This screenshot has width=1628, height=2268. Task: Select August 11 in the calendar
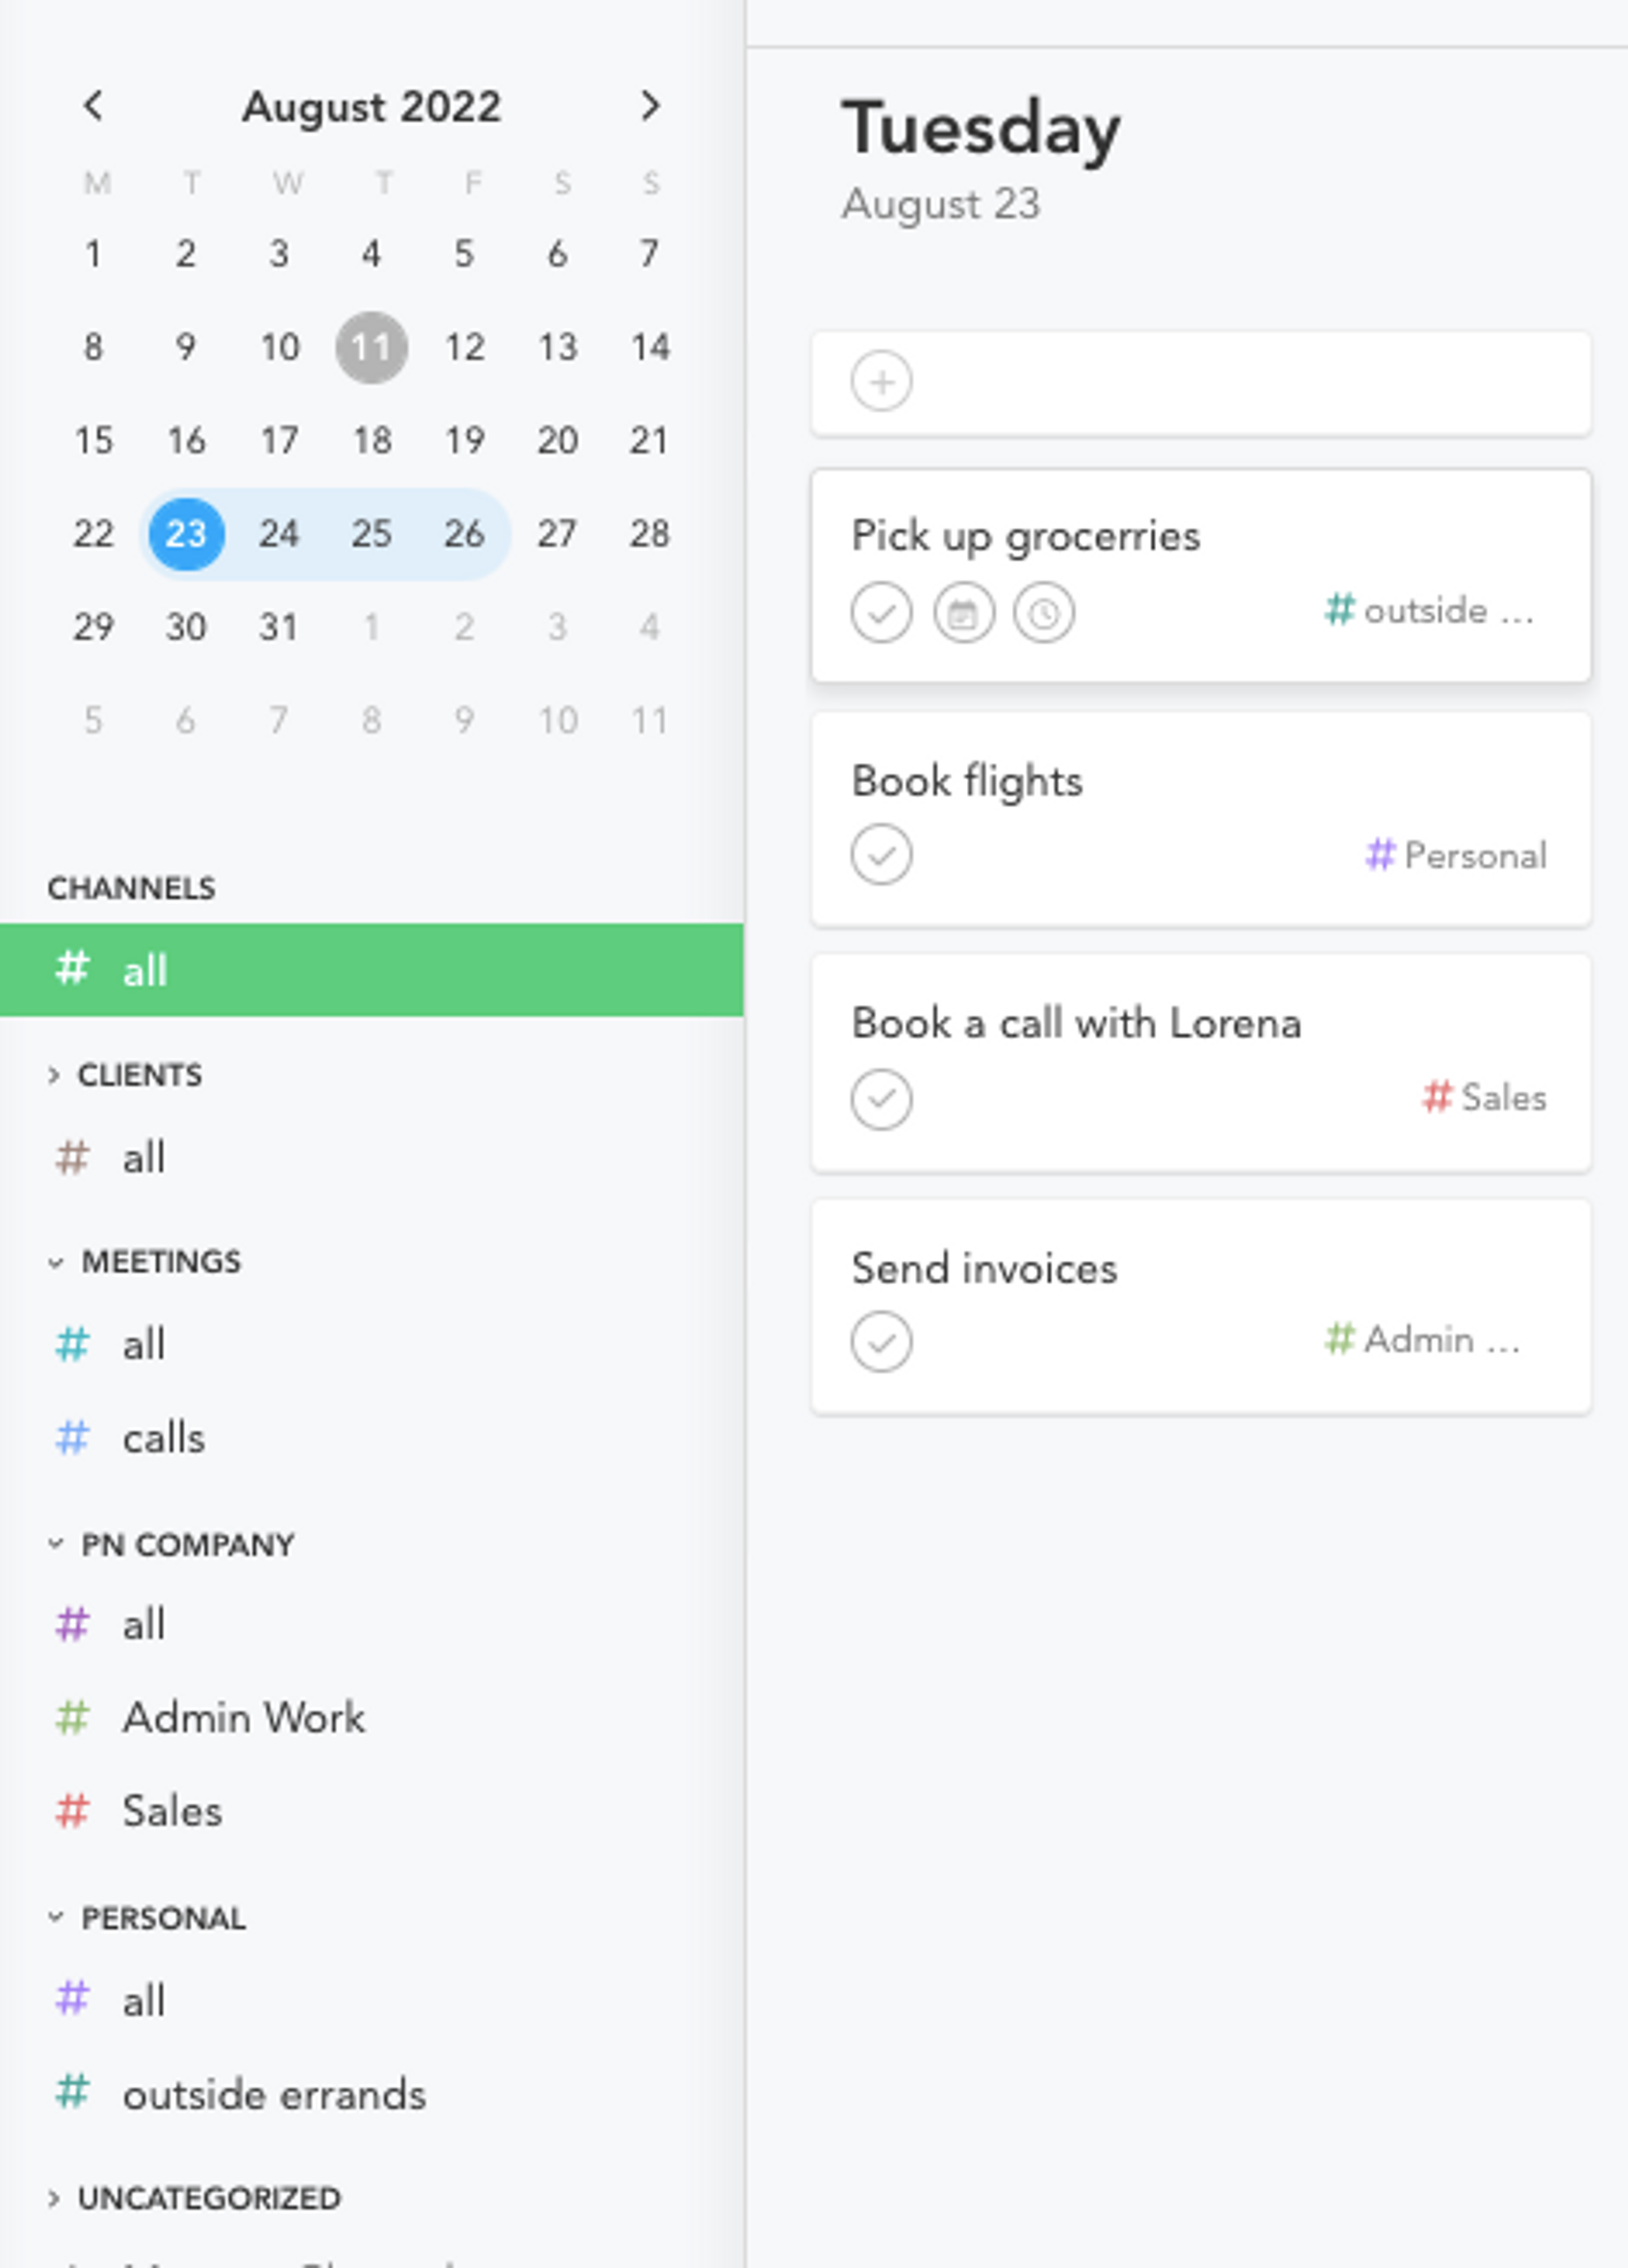(371, 347)
